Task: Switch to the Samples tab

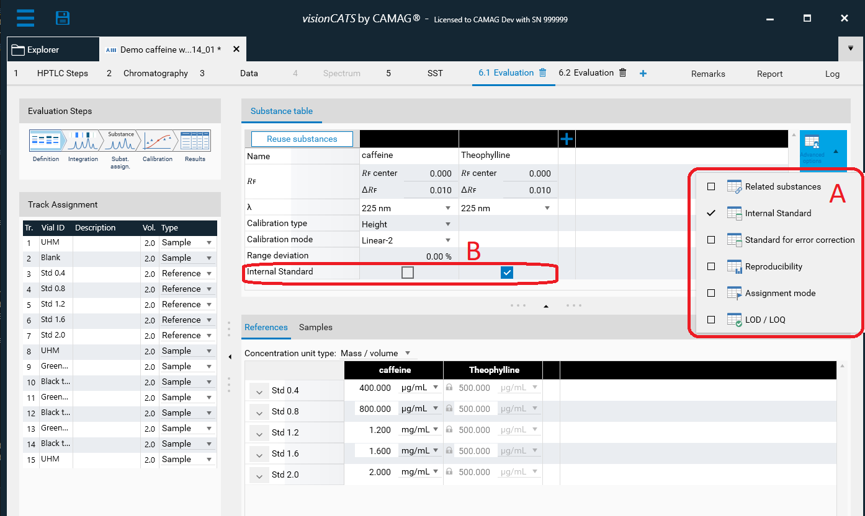Action: [316, 327]
